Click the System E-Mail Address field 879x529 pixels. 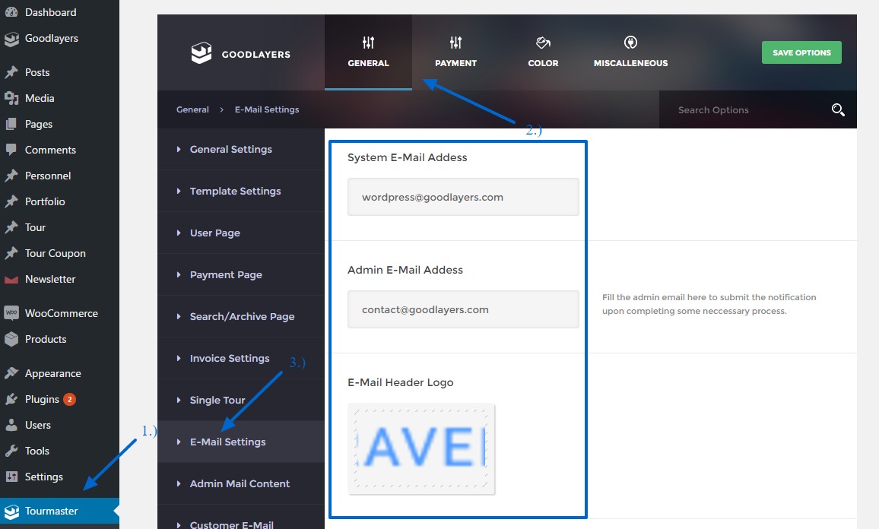click(x=463, y=197)
